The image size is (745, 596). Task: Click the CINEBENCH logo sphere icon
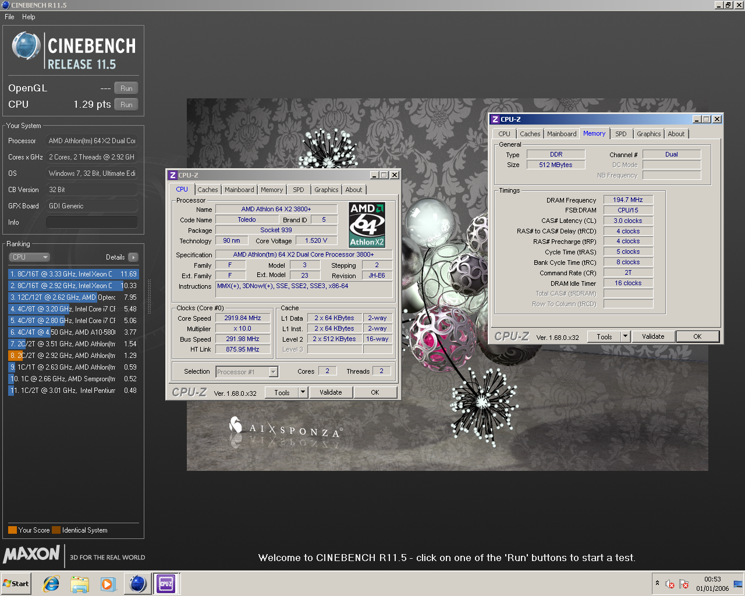point(26,46)
